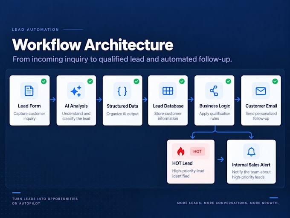Viewport: 290px width, 218px height.
Task: Select the Structured Data card title
Action: [122, 106]
